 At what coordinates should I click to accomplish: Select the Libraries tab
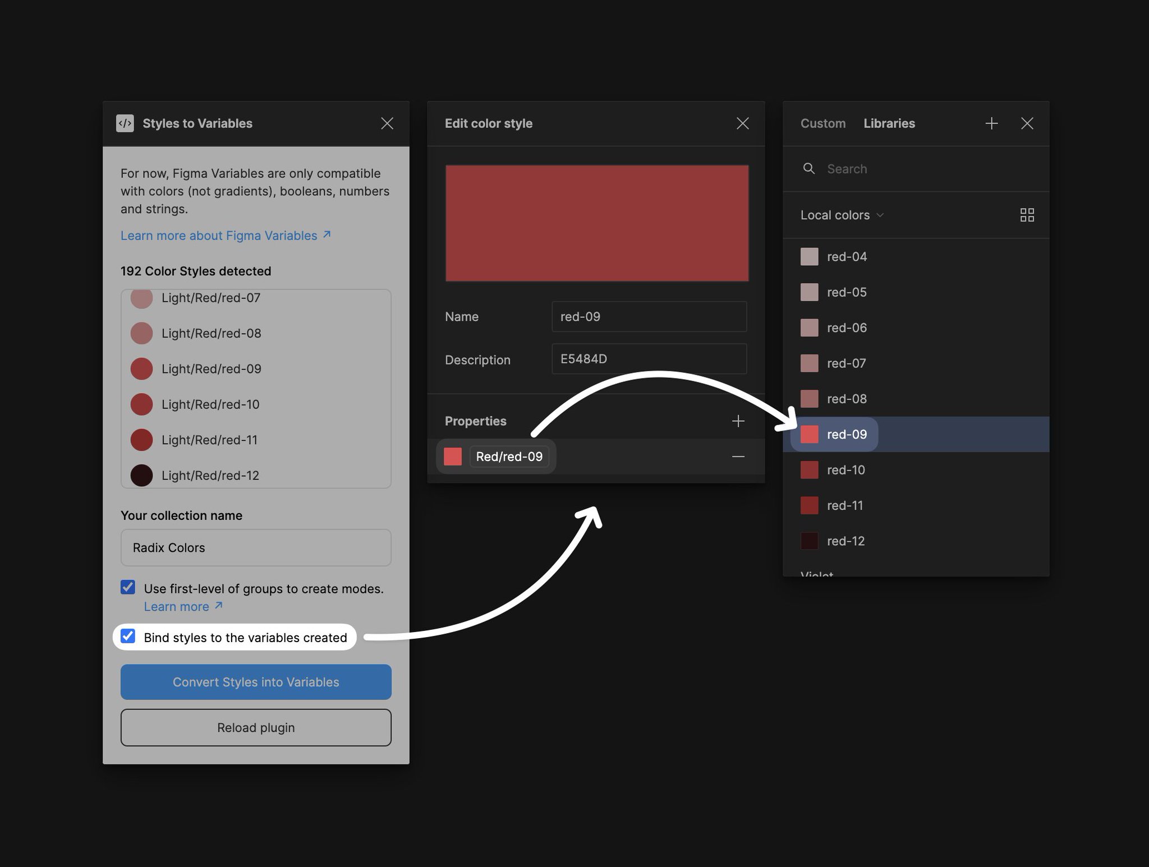889,123
